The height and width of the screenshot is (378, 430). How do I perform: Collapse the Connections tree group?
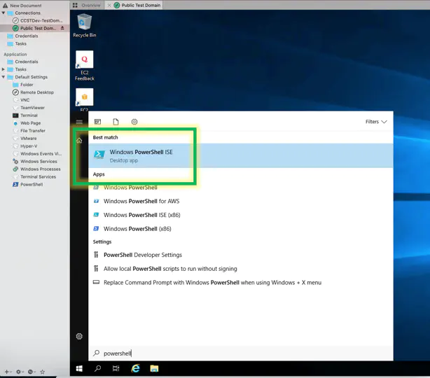tap(4, 13)
